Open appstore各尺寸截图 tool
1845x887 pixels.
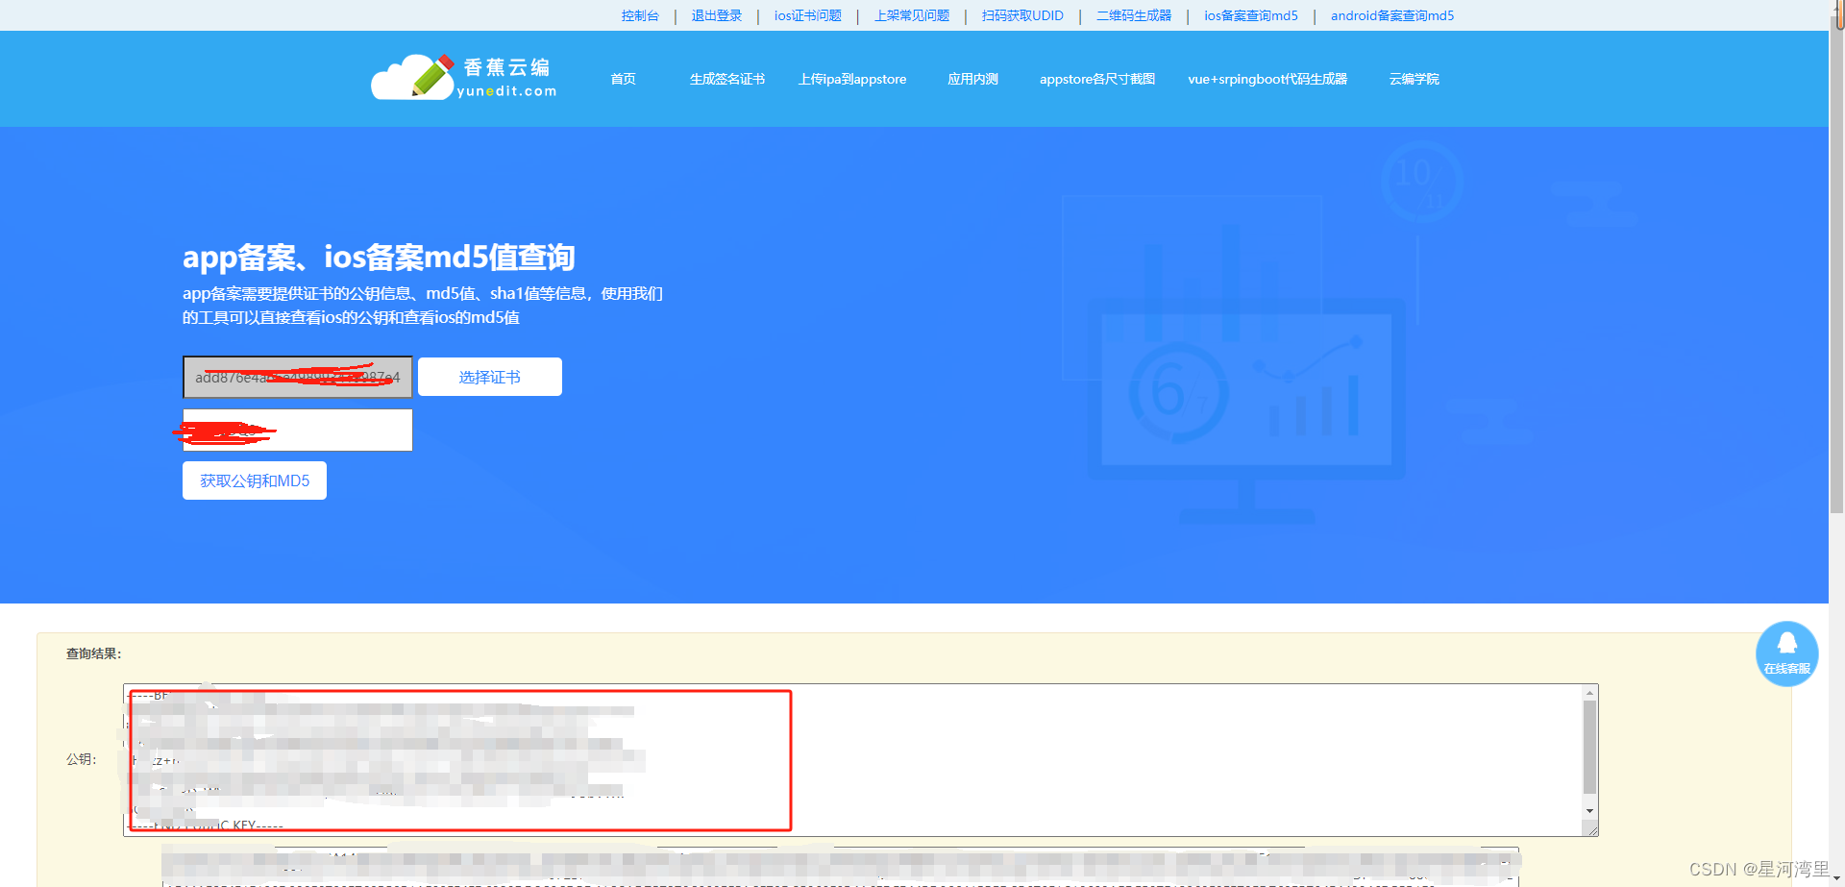1095,79
